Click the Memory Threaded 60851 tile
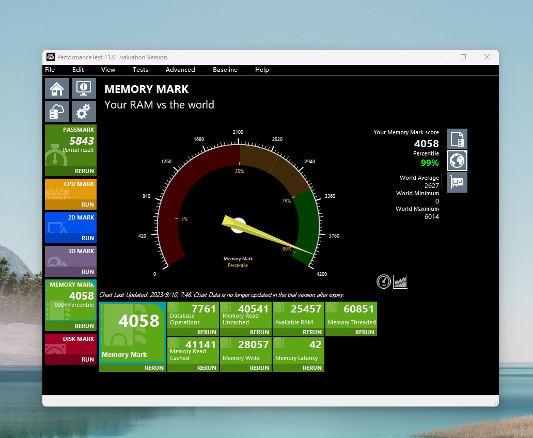The height and width of the screenshot is (438, 533). (x=351, y=315)
